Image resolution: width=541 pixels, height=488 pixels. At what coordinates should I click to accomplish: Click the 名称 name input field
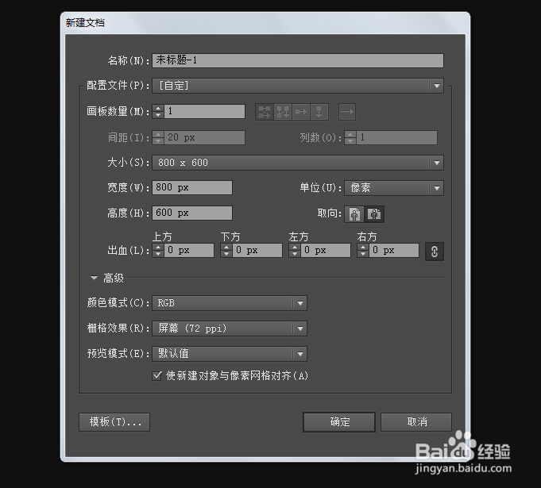point(298,60)
